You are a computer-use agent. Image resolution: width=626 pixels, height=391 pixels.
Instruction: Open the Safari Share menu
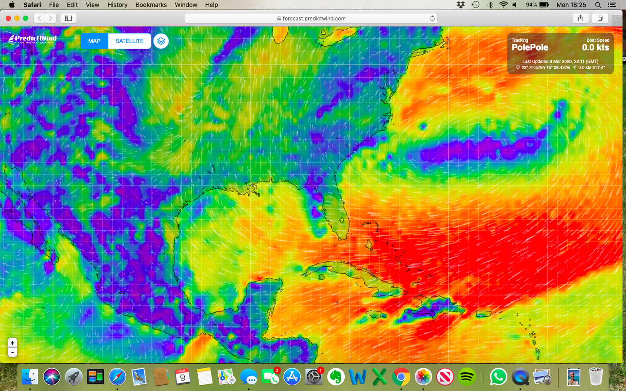(x=580, y=18)
